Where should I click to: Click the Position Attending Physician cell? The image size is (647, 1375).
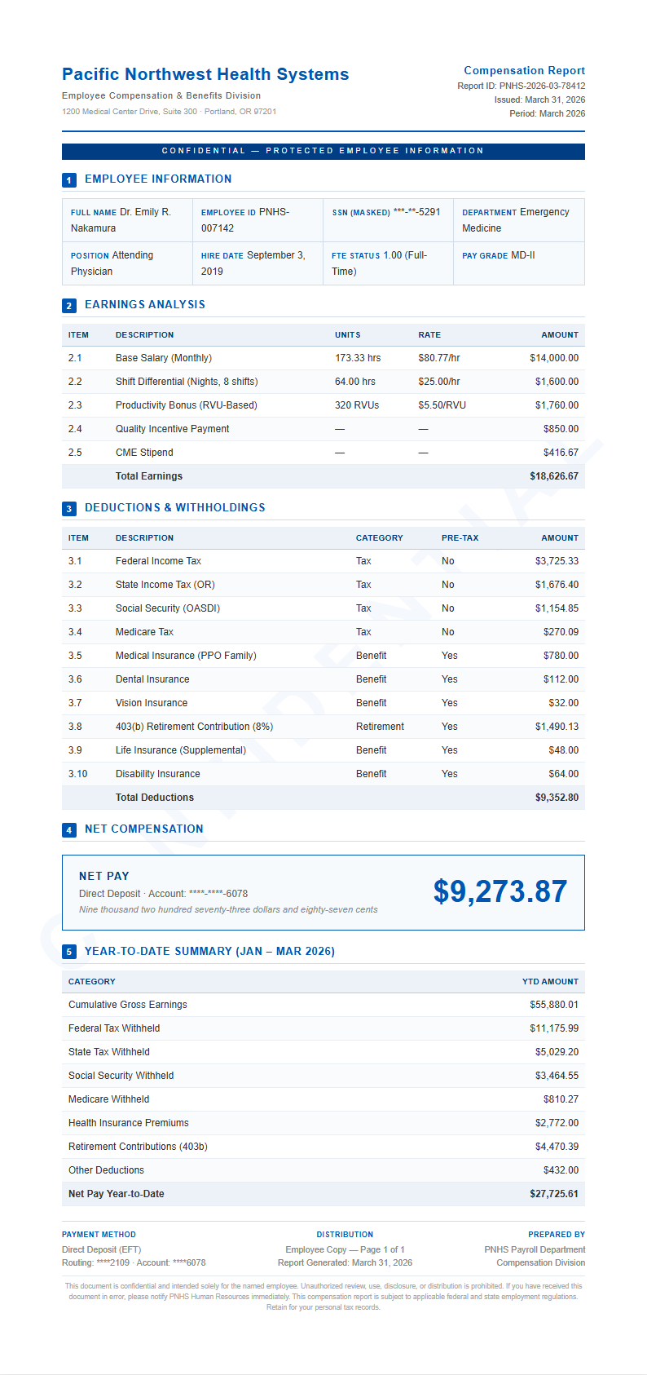coord(127,263)
